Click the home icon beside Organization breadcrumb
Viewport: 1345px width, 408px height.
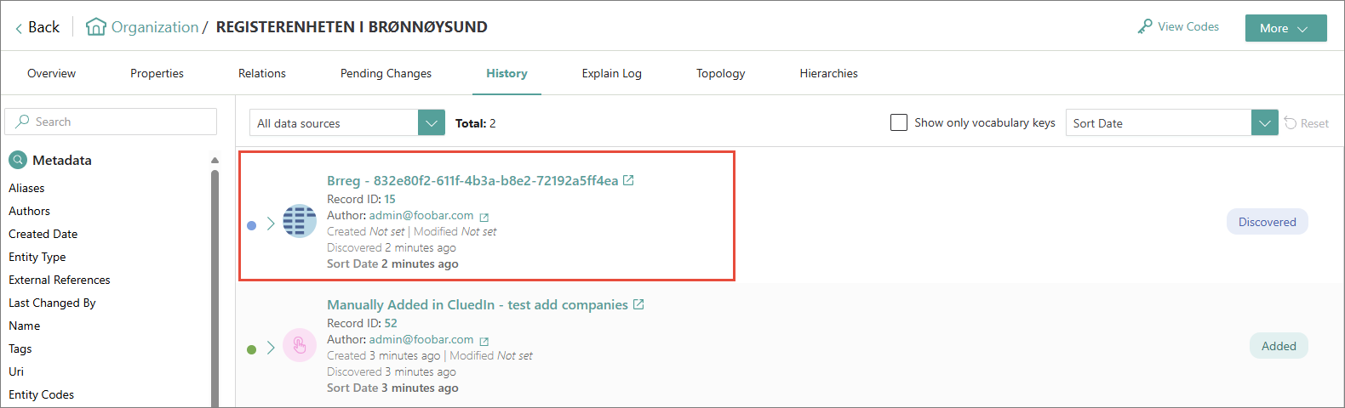(x=96, y=27)
